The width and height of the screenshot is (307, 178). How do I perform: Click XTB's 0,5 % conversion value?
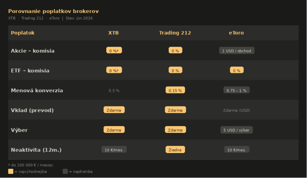pyautogui.click(x=114, y=90)
